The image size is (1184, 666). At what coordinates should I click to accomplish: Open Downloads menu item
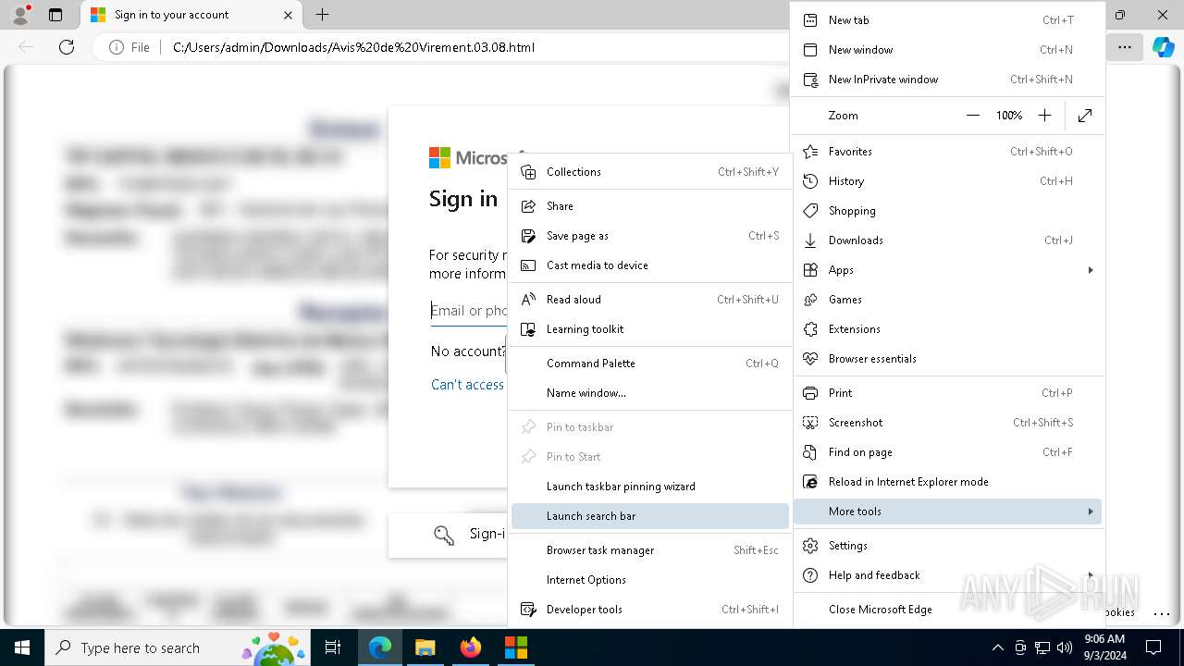point(948,240)
